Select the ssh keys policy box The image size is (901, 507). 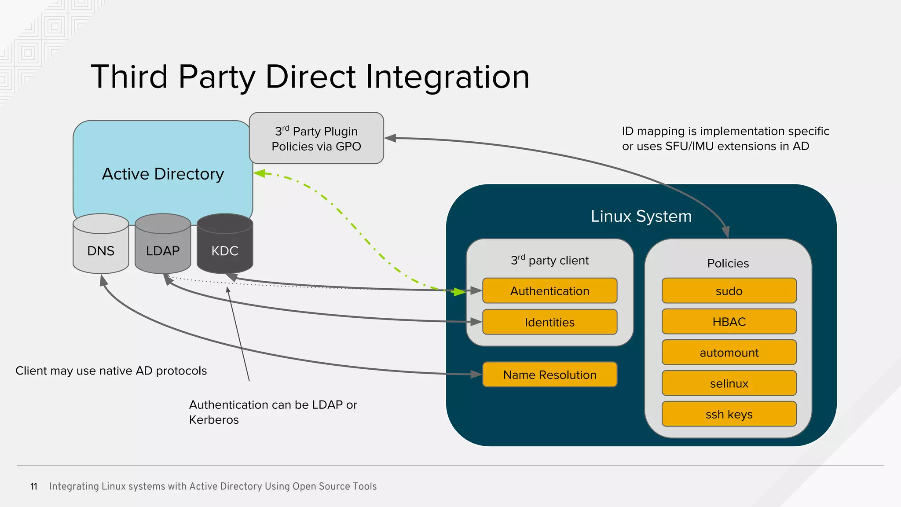point(729,414)
